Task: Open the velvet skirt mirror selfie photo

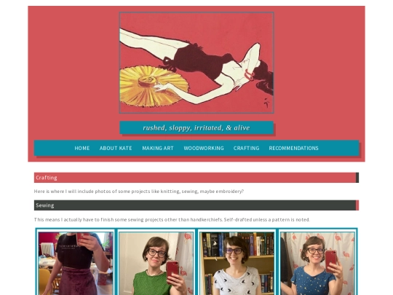Action: [x=76, y=264]
